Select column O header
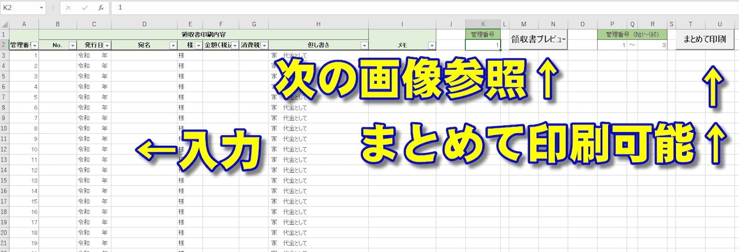Screen dimensions: 739x252 coord(583,24)
